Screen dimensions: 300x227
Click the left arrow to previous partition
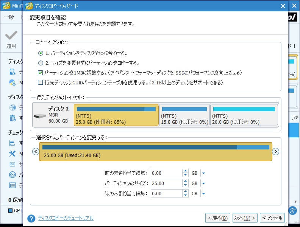[x=36, y=152]
